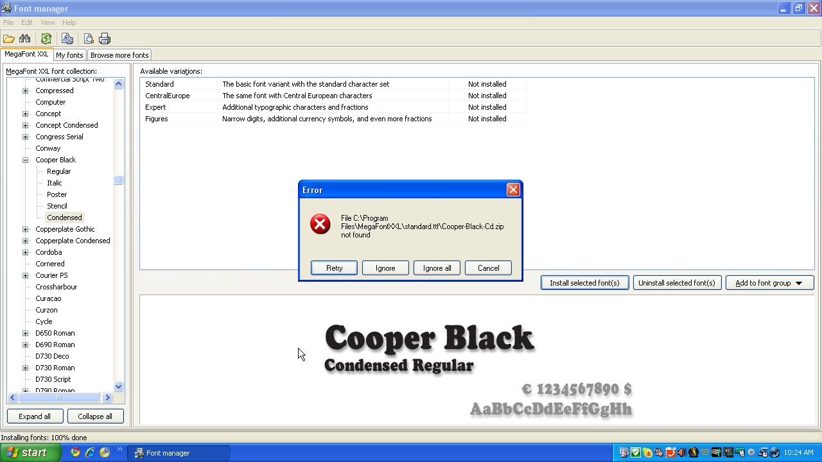The height and width of the screenshot is (462, 822).
Task: Click the Ignore all button
Action: coord(437,268)
